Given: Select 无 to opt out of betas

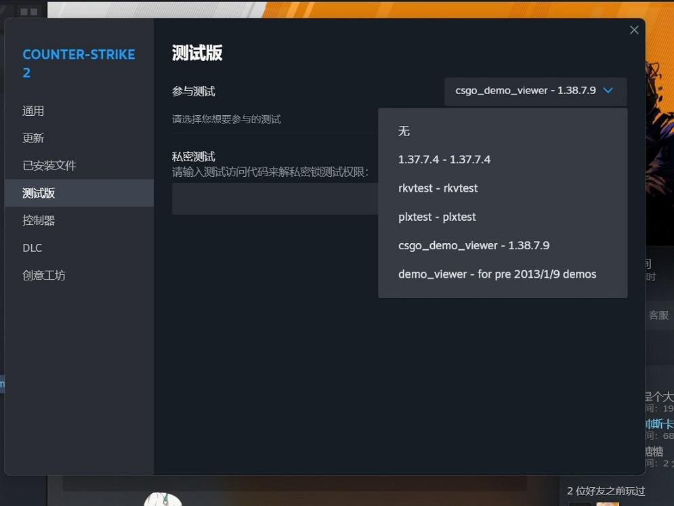Looking at the screenshot, I should 404,131.
